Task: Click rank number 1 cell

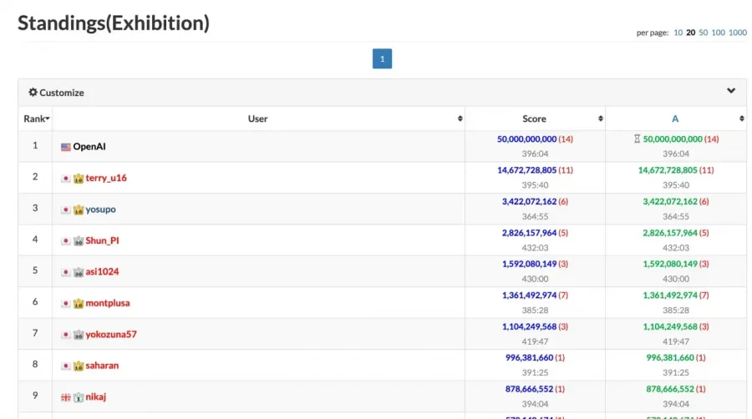Action: coord(35,145)
